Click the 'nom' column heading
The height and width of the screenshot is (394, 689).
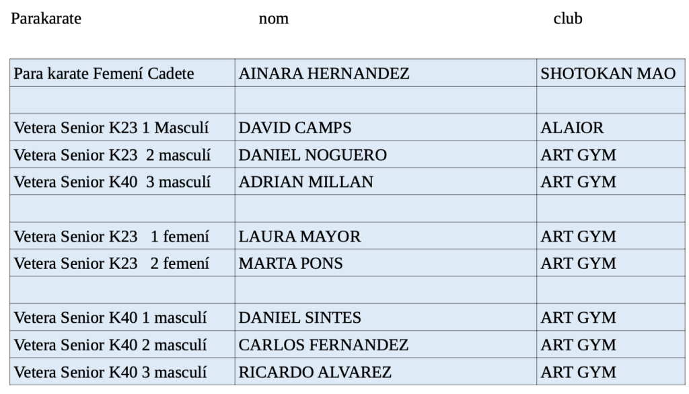pos(274,19)
